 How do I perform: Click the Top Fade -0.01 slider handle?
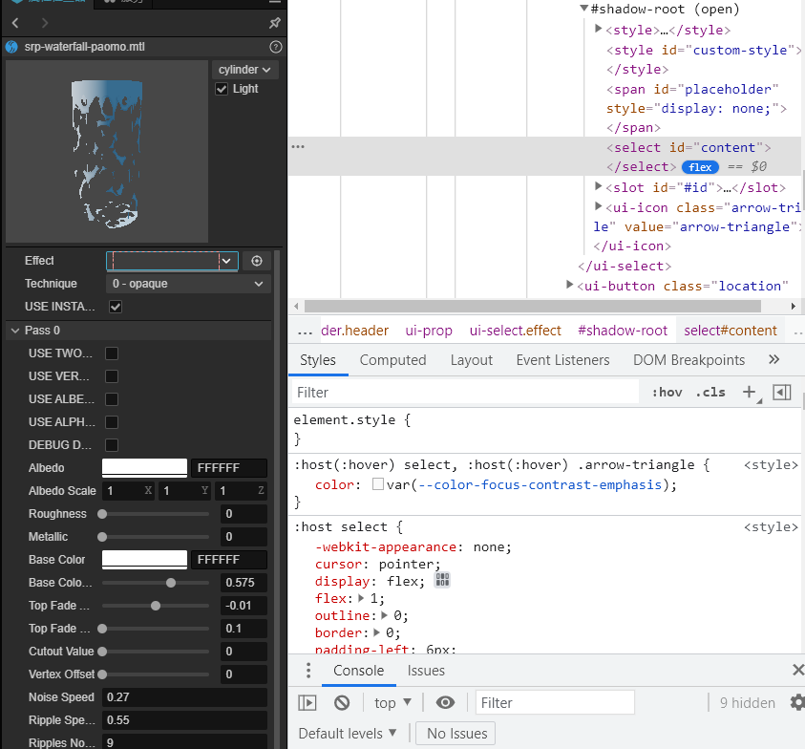pyautogui.click(x=156, y=606)
